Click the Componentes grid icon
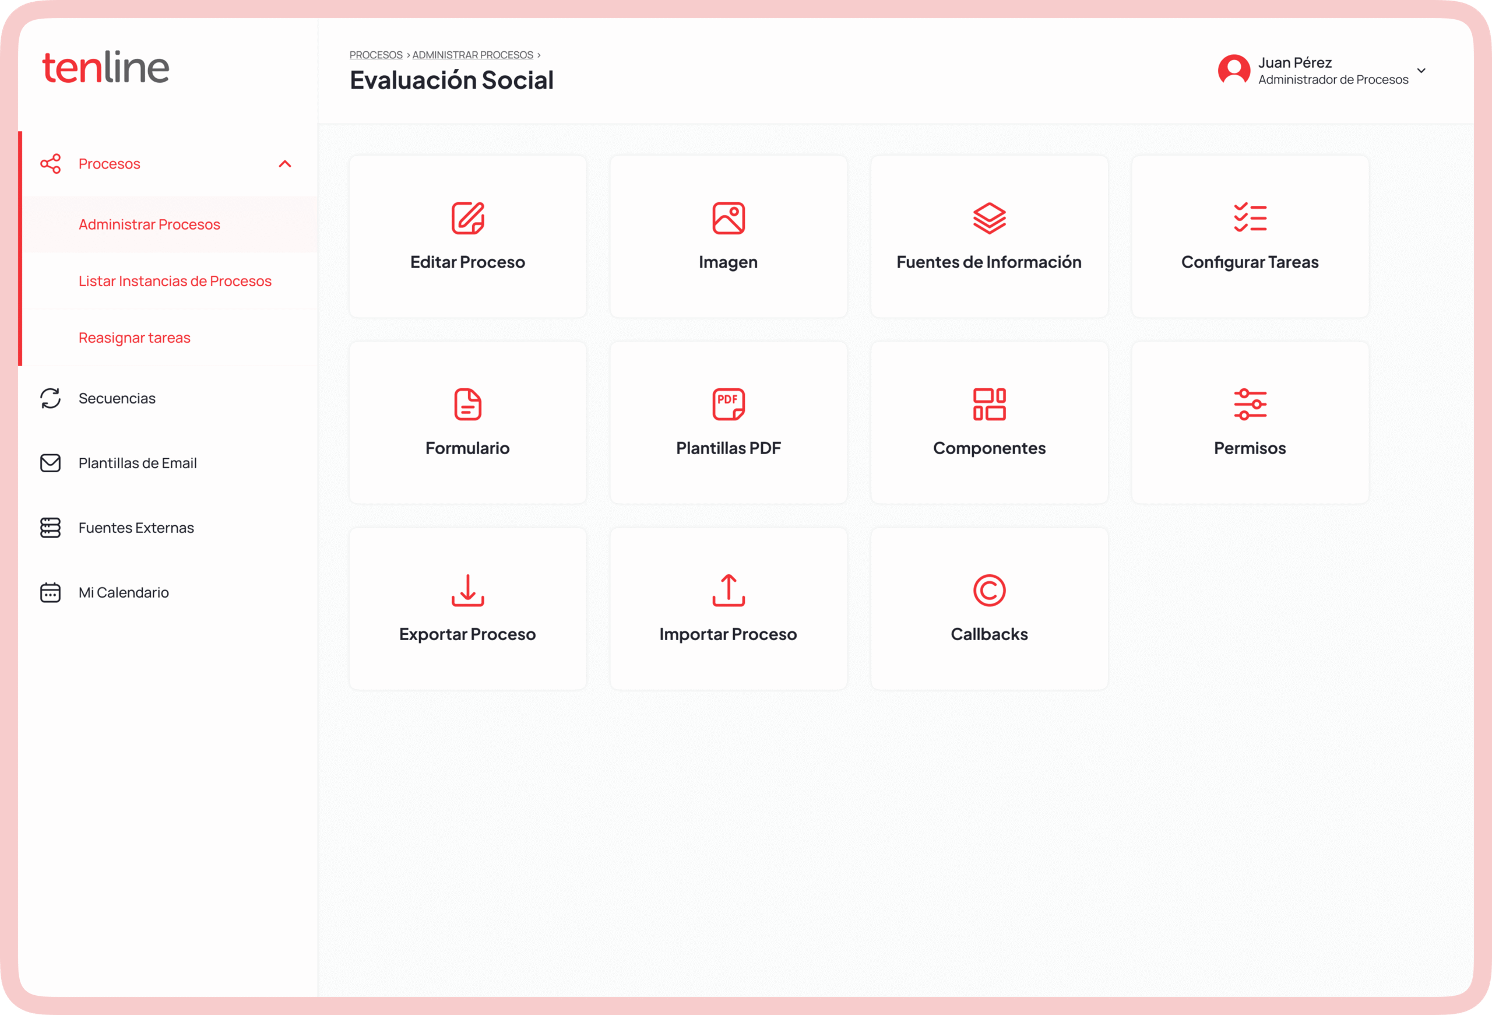 988,405
